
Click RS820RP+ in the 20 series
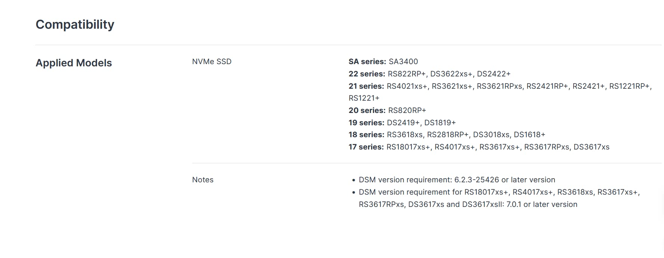407,110
